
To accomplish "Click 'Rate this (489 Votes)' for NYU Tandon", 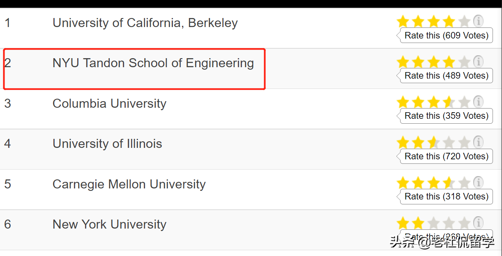I will coord(446,76).
